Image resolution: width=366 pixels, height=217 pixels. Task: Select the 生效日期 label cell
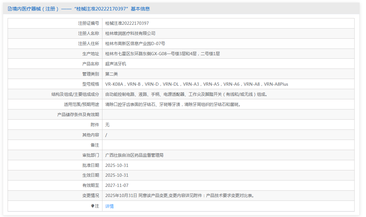(x=55, y=175)
